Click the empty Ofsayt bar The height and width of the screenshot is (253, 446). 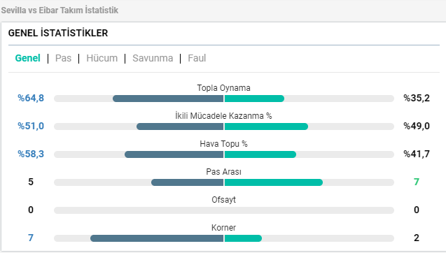pos(224,210)
